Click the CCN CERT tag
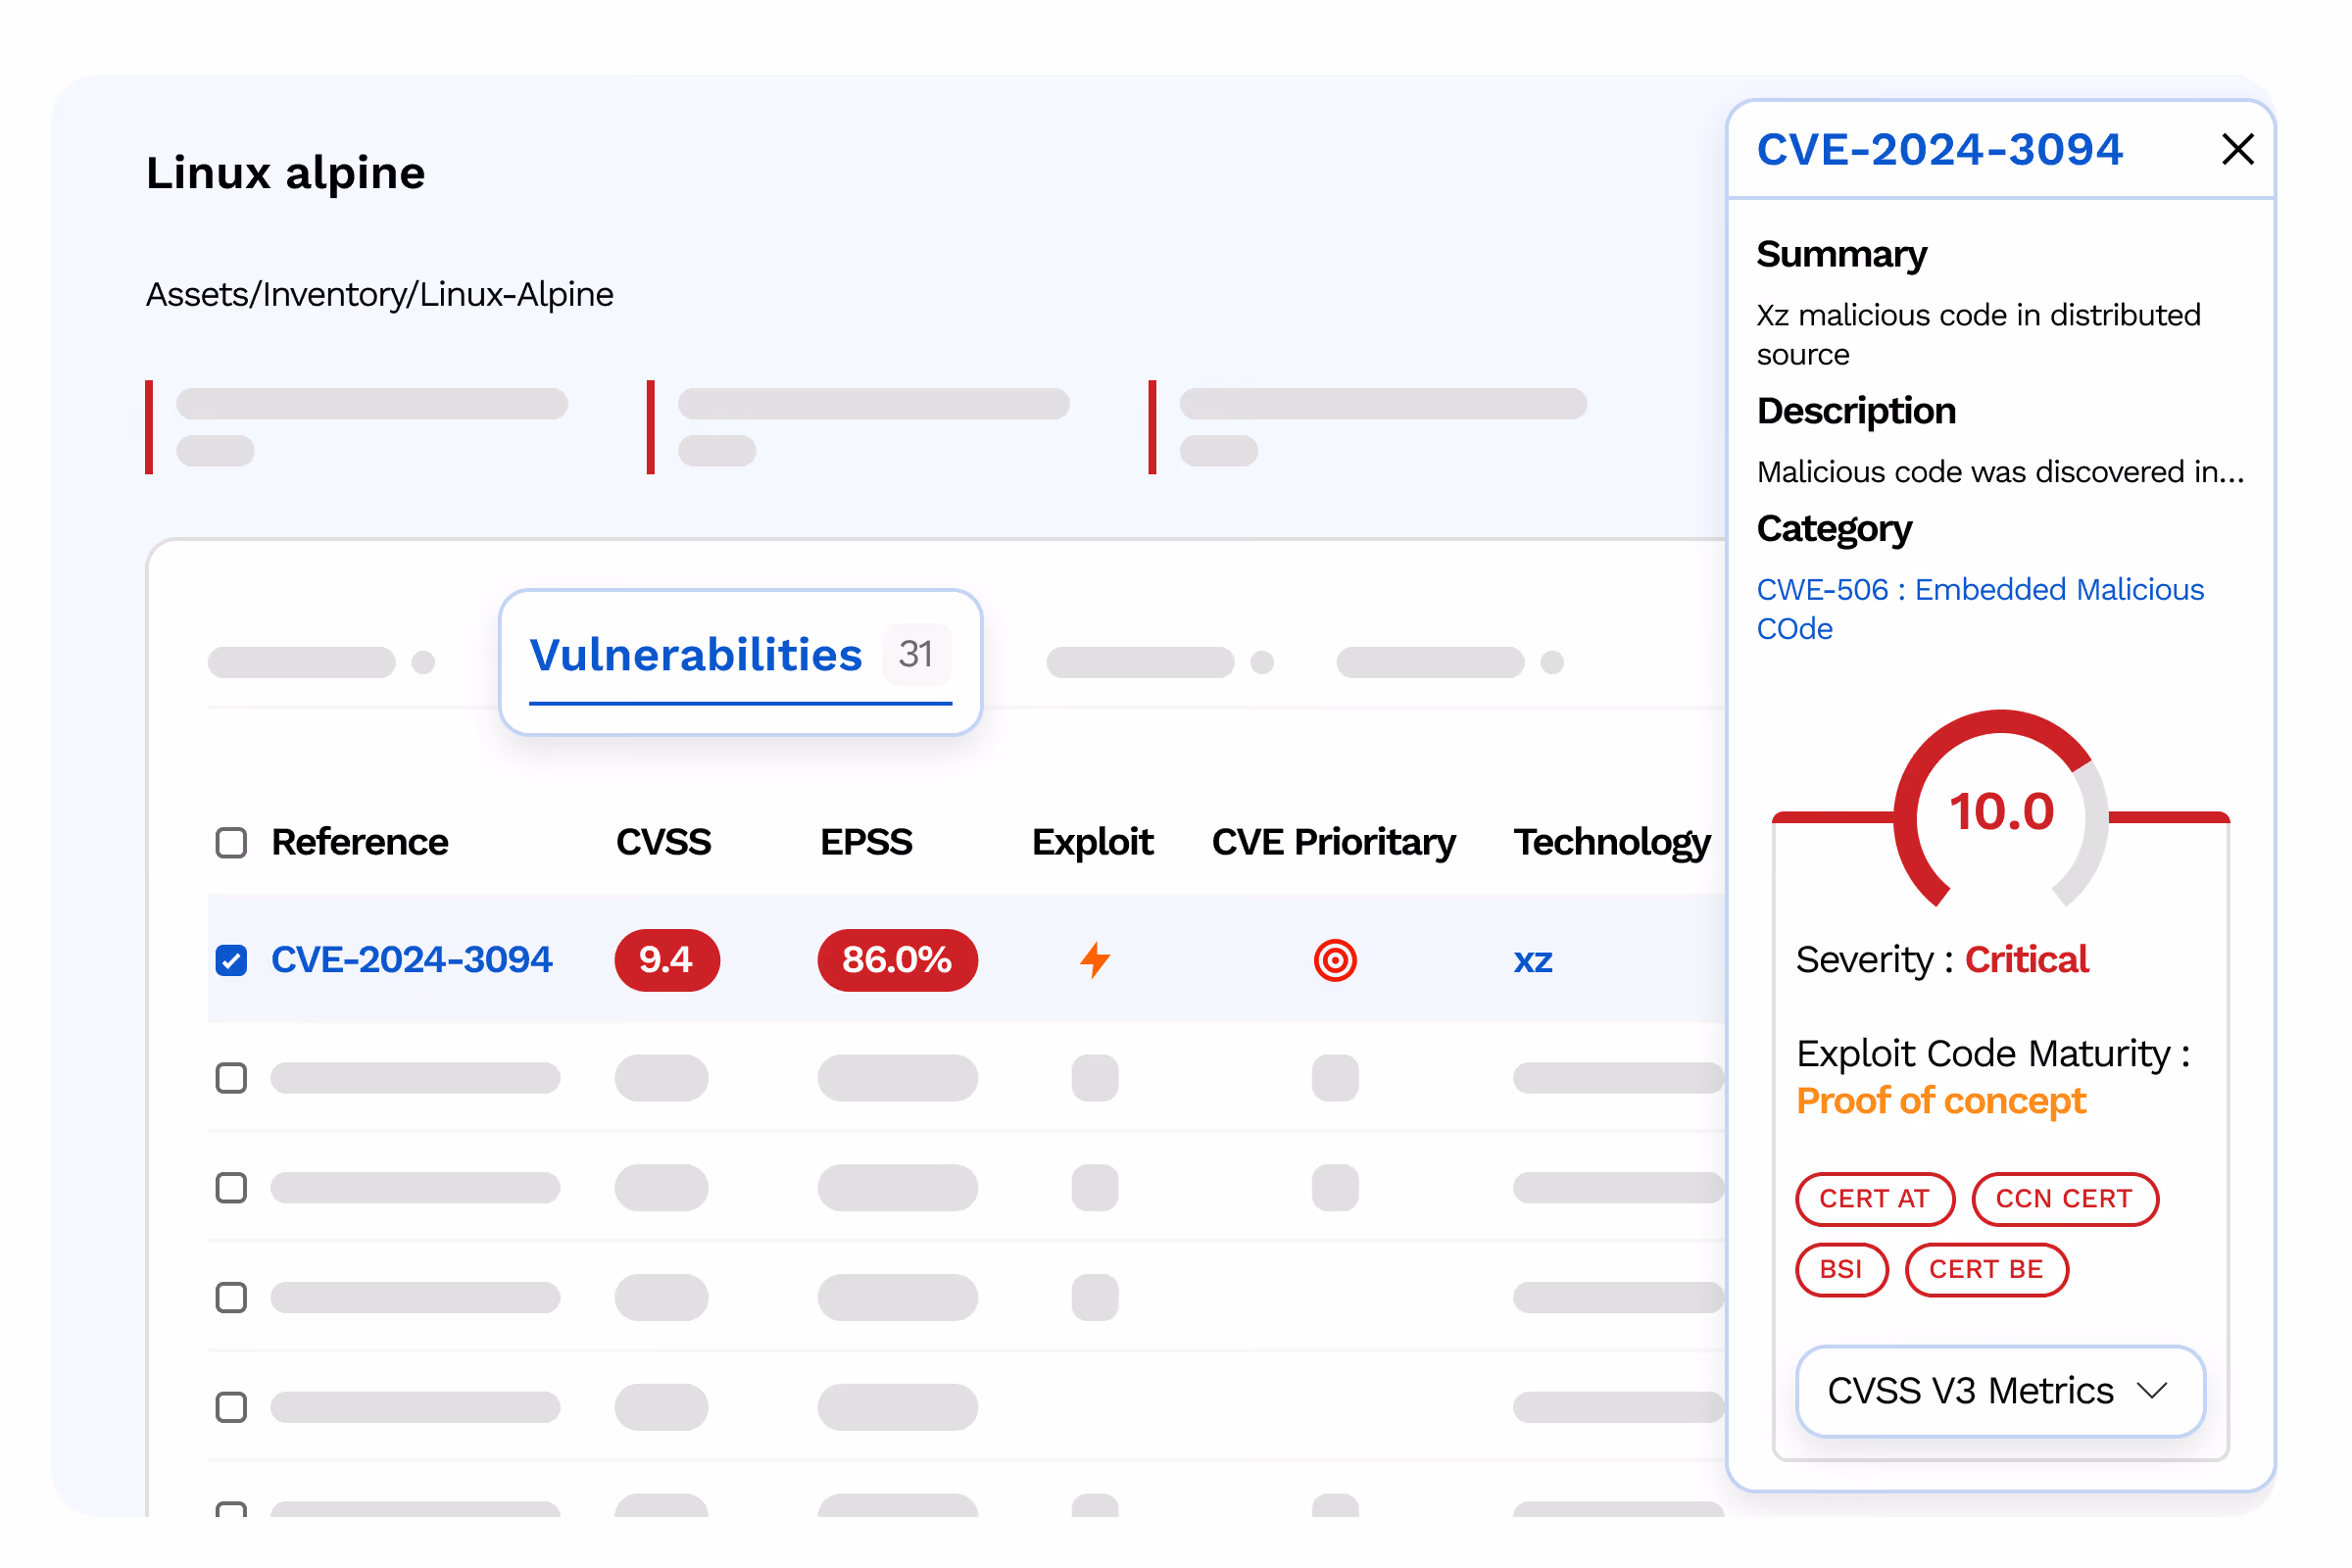This screenshot has height=1568, width=2352. point(2064,1199)
